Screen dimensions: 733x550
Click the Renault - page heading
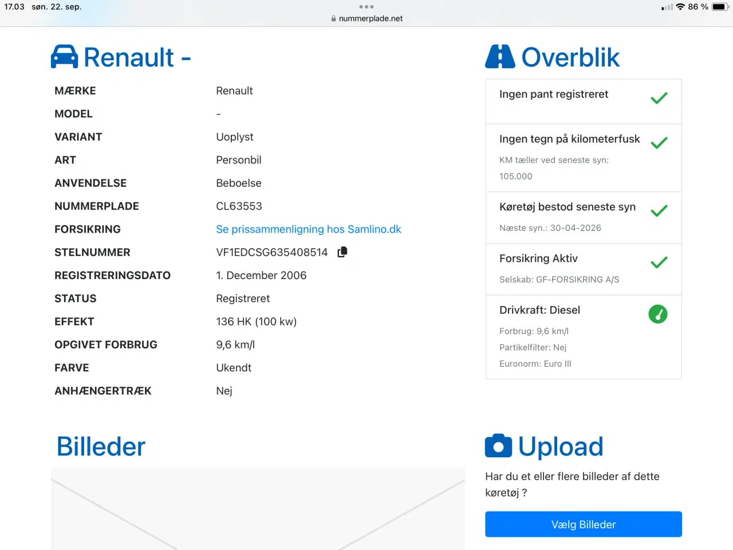point(137,57)
